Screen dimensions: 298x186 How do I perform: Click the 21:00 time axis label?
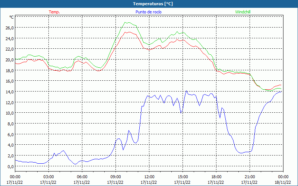click(250, 177)
